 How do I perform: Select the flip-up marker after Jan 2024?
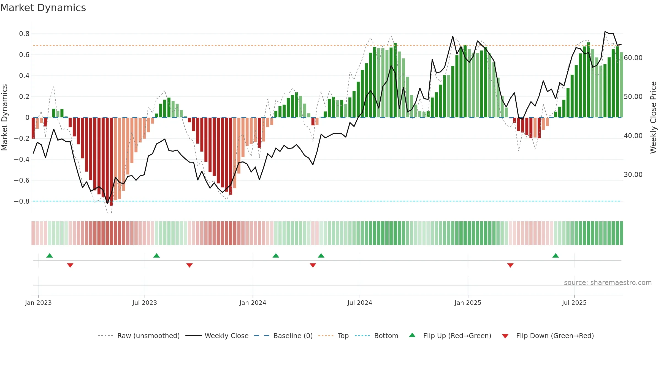276,255
